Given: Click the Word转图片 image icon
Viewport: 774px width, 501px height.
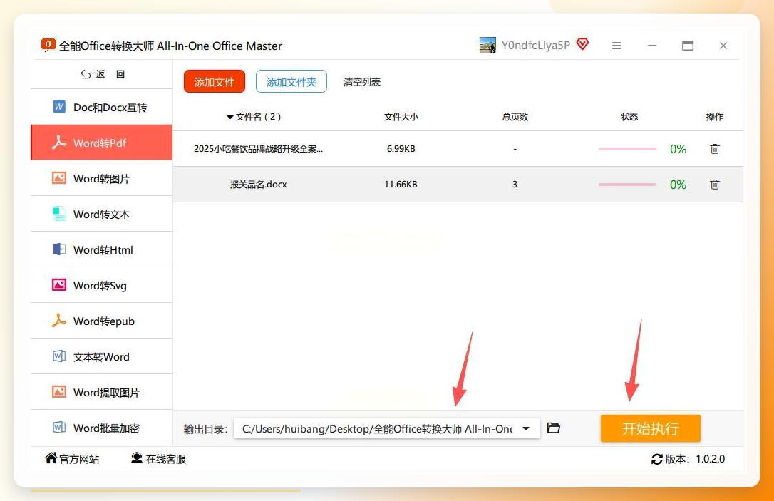Looking at the screenshot, I should coord(58,178).
